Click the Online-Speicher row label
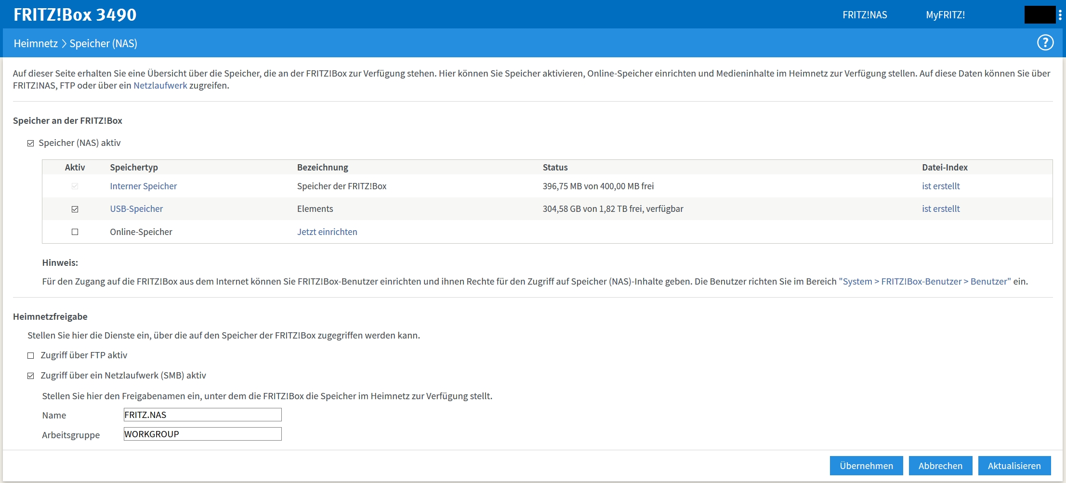Screen dimensions: 1066x483 coord(141,232)
